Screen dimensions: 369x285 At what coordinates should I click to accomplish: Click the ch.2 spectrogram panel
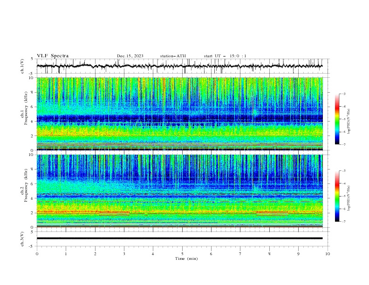click(x=180, y=191)
